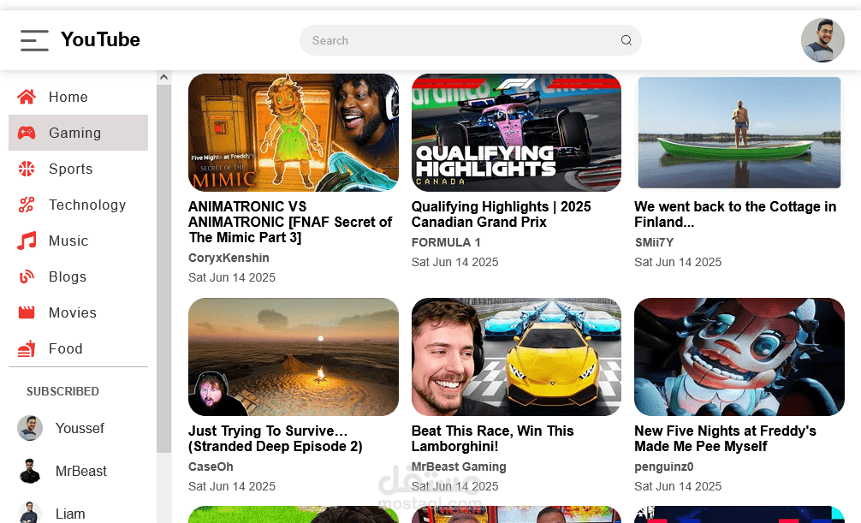Viewport: 861px width, 523px height.
Task: Select the Food category
Action: coord(78,348)
